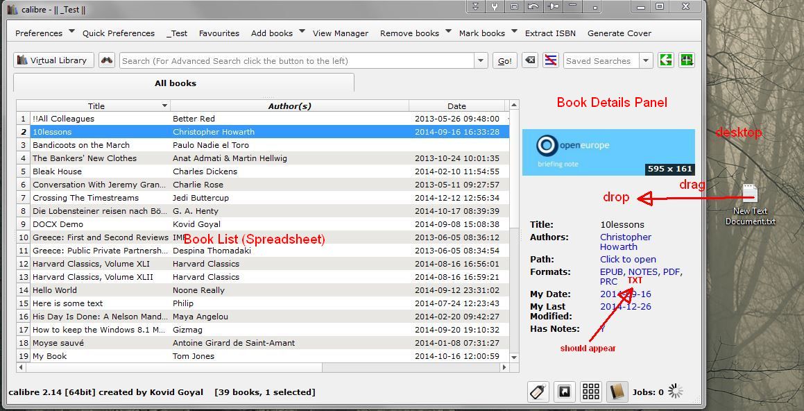
Task: Click in the search input field
Action: tap(297, 60)
